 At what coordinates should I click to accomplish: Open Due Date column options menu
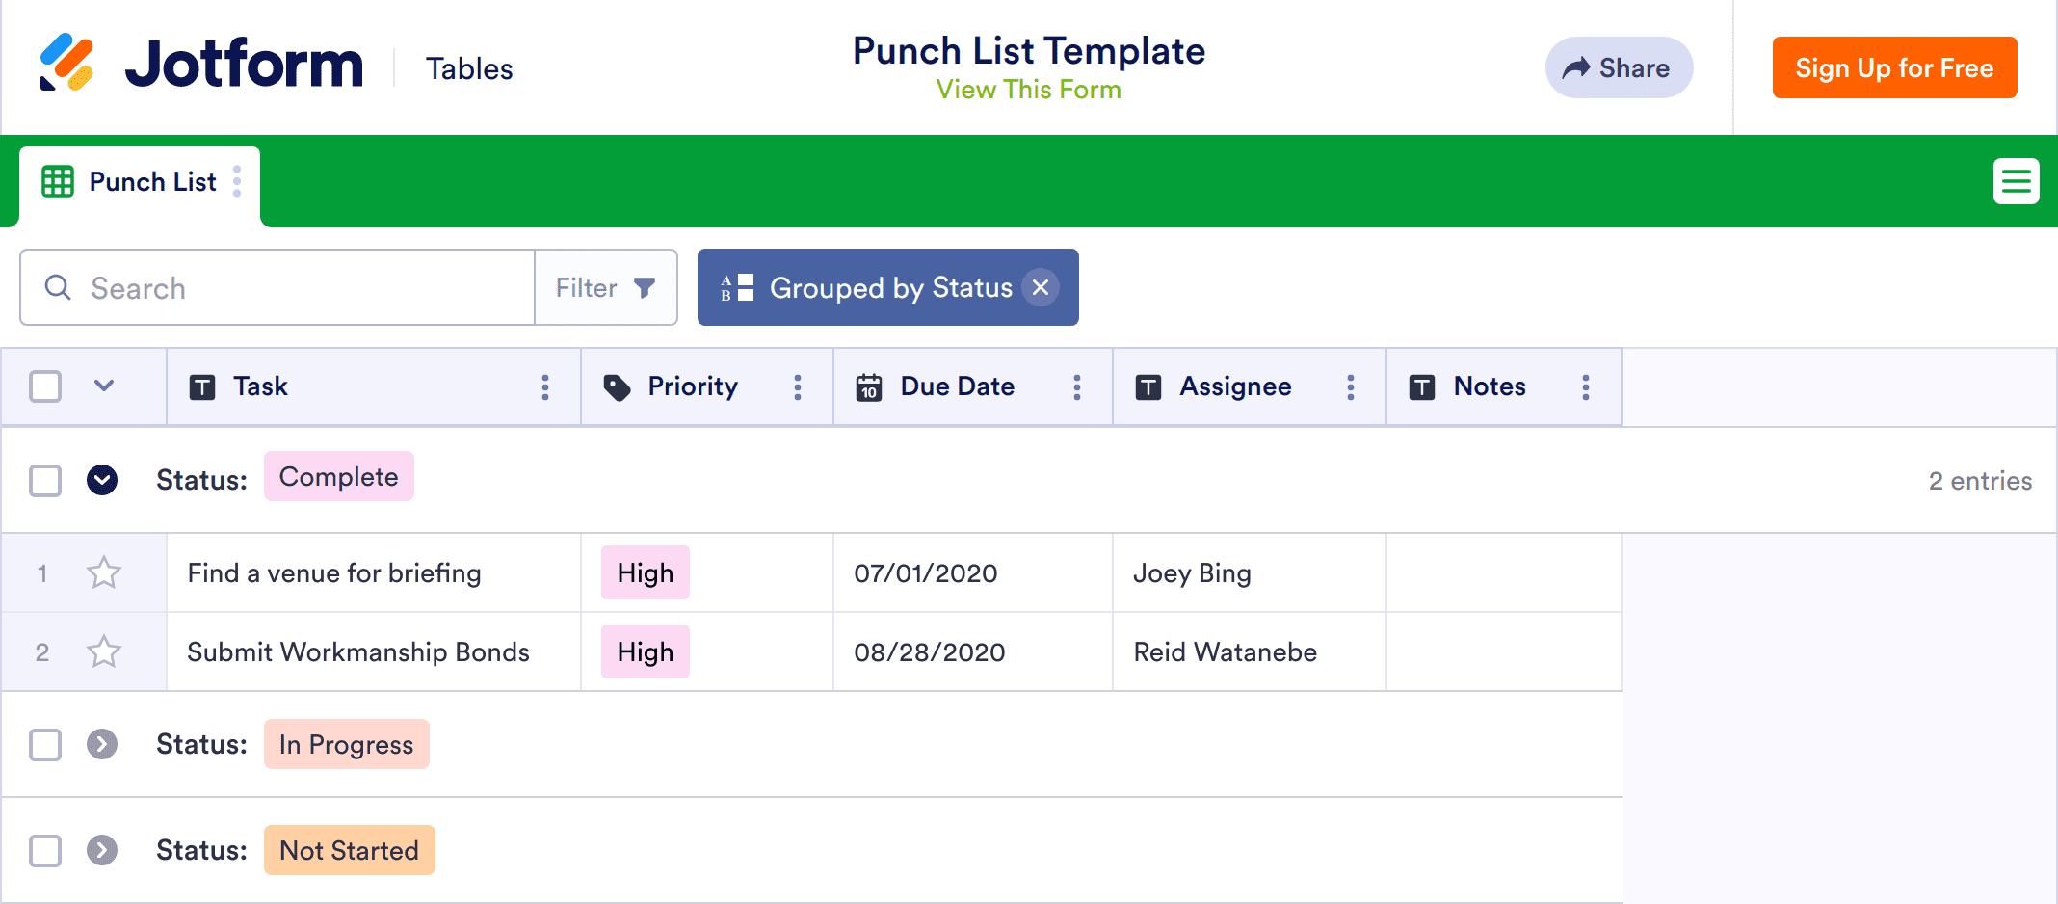[1077, 387]
